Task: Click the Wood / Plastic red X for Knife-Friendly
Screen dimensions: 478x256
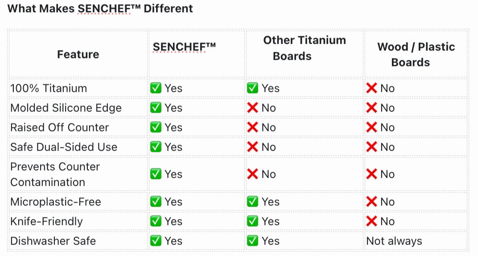Action: tap(371, 221)
